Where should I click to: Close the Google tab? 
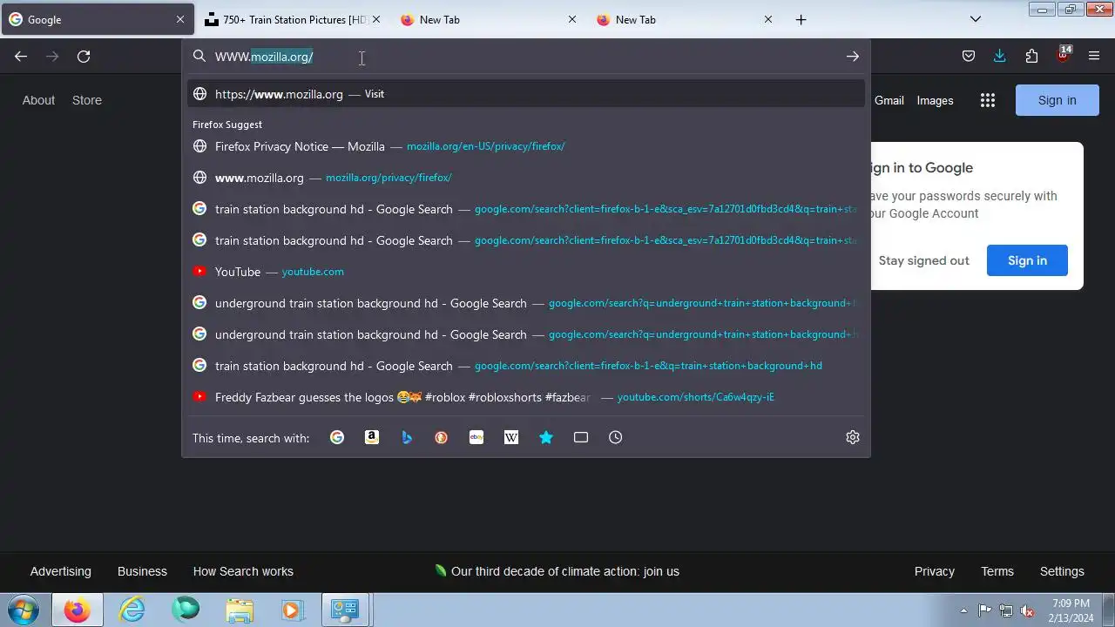click(x=180, y=19)
